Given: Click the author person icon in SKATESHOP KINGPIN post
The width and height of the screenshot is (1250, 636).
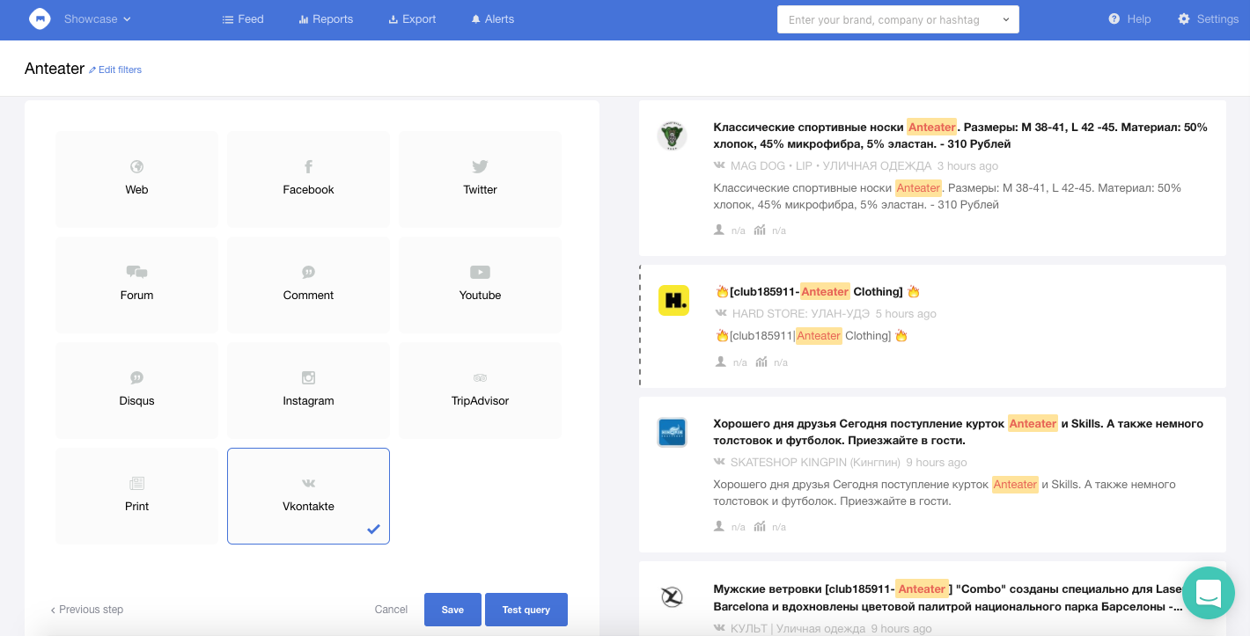Looking at the screenshot, I should pos(719,526).
